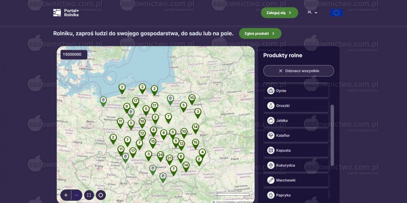407x203 pixels.
Task: Open the map in fullscreen
Action: click(x=89, y=195)
